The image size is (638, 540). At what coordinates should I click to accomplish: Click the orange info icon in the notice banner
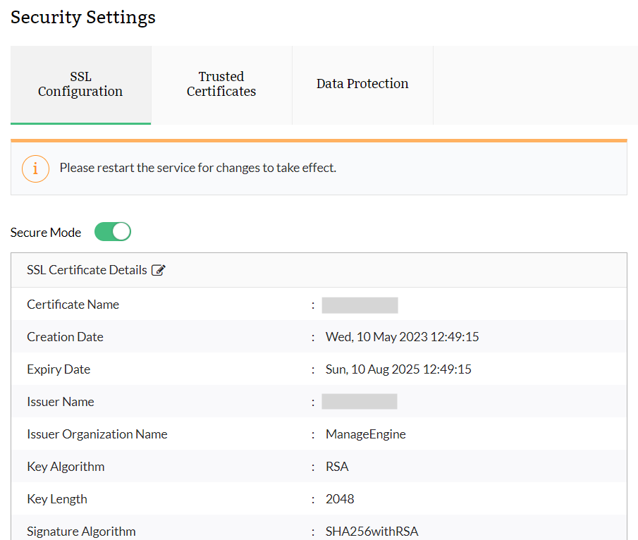(35, 168)
